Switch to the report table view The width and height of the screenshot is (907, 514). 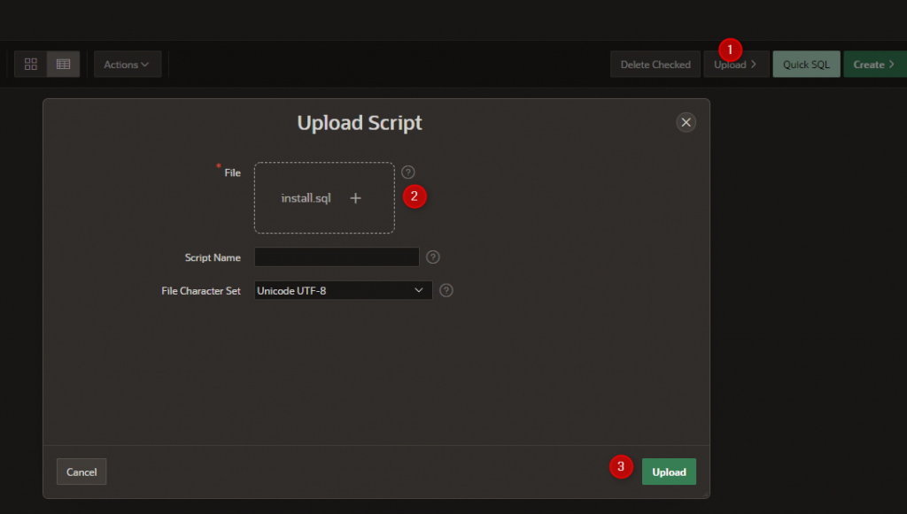(x=63, y=65)
